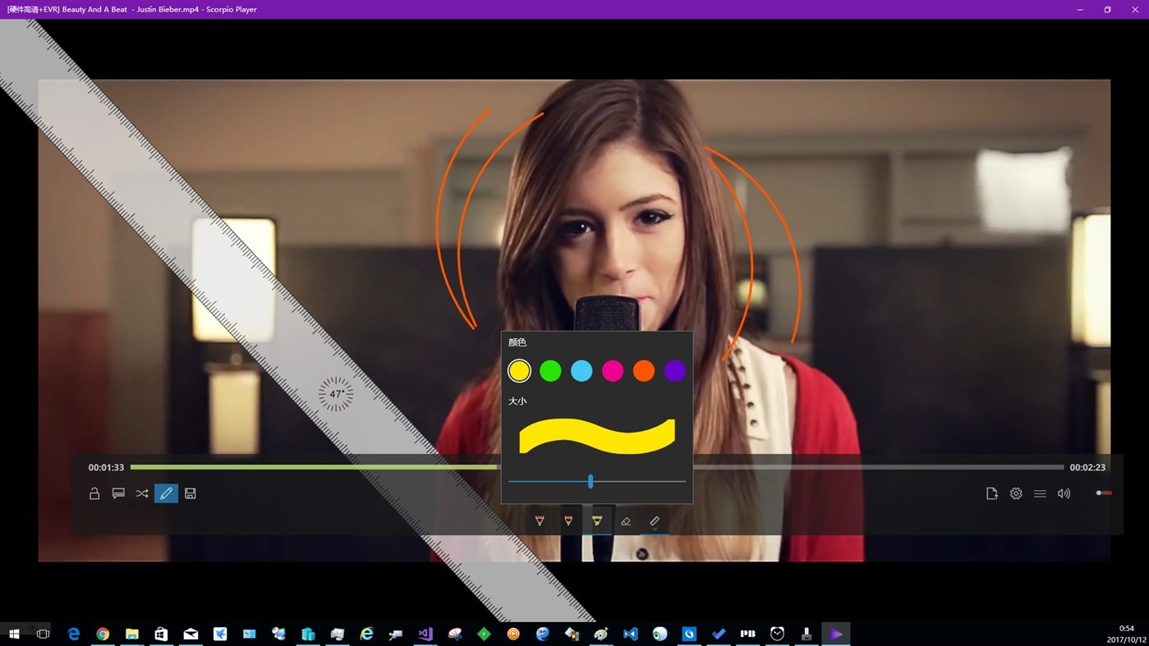Screen dimensions: 1149x646
Task: Adjust the stroke size slider thumb
Action: (x=591, y=482)
